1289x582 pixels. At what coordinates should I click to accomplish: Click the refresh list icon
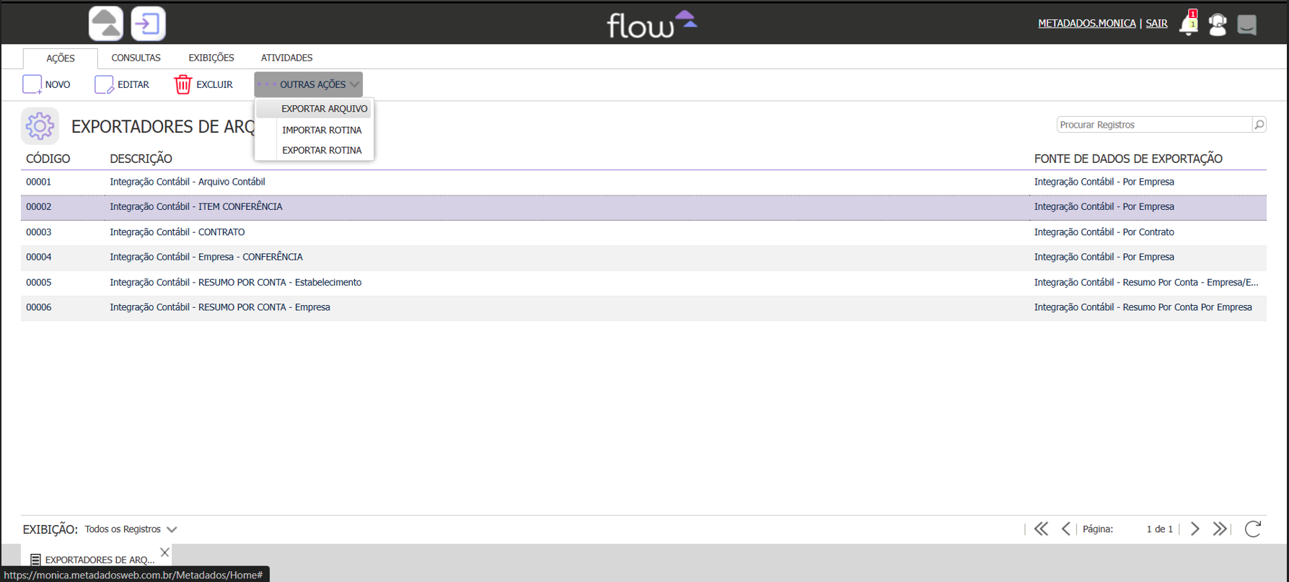click(1253, 529)
